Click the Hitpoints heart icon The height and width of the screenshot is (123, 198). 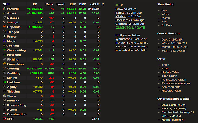[x=4, y=27]
